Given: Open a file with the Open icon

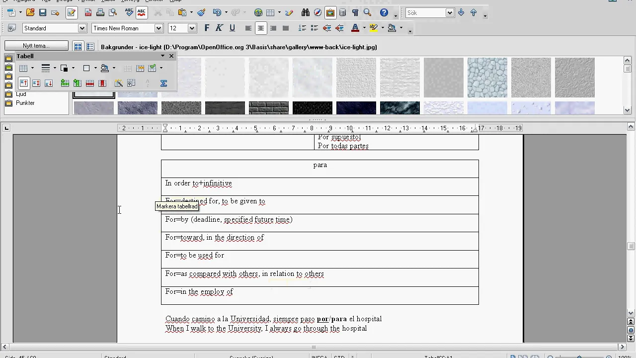Looking at the screenshot, I should pos(30,12).
